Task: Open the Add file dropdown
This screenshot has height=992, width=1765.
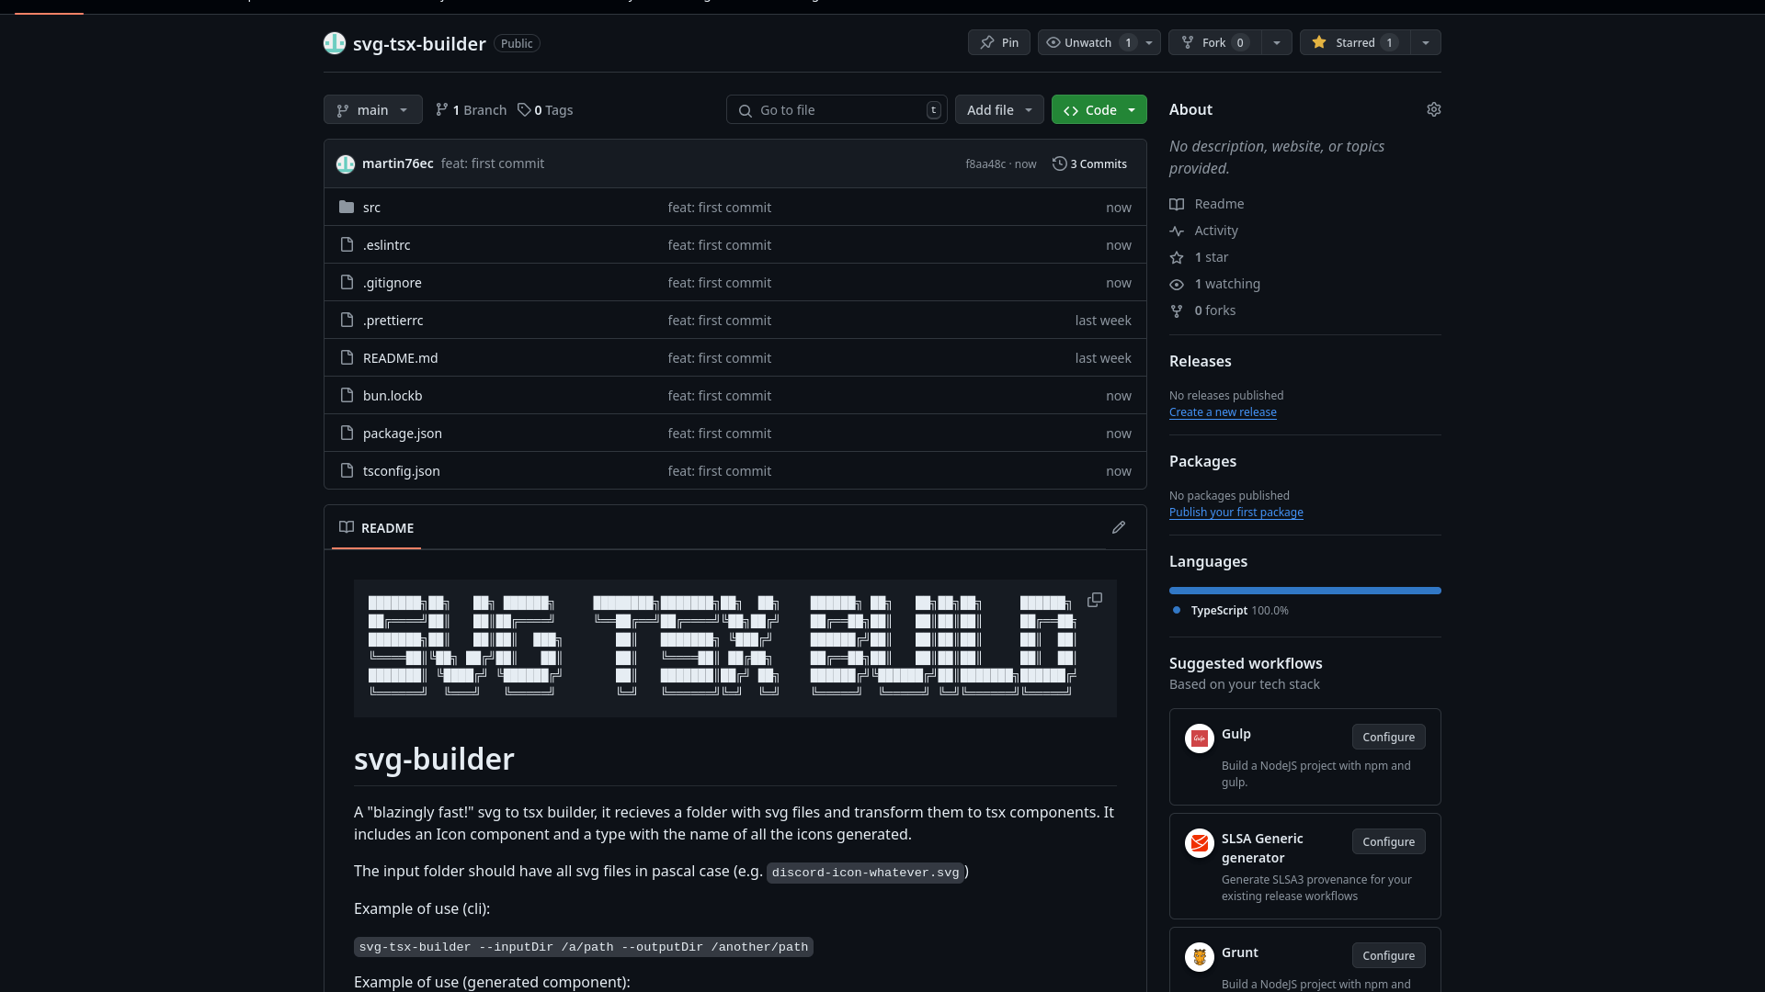Action: pyautogui.click(x=998, y=110)
